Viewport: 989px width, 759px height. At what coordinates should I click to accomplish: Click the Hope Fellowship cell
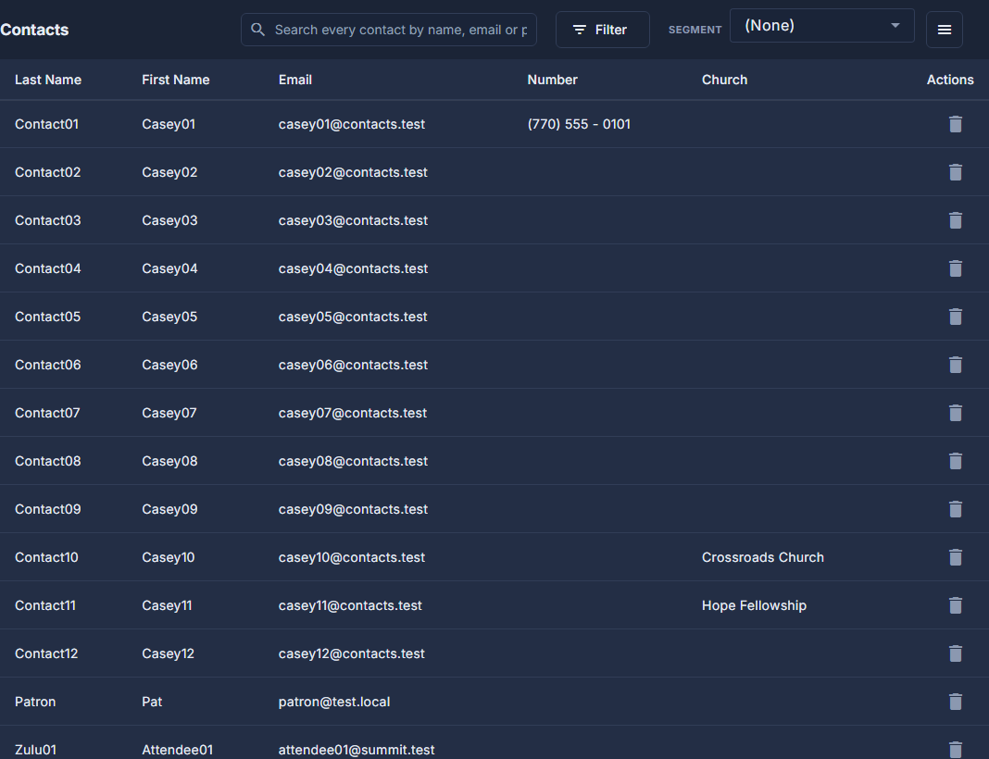[x=754, y=605]
